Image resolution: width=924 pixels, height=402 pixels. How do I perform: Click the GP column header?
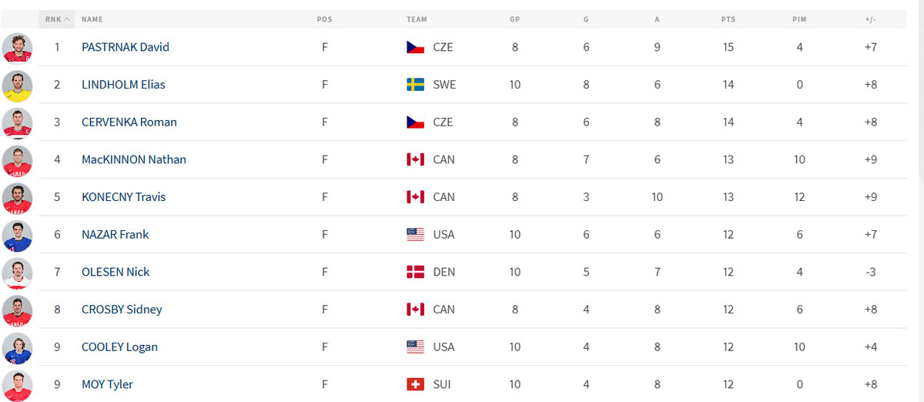(x=514, y=19)
